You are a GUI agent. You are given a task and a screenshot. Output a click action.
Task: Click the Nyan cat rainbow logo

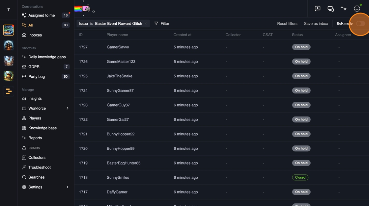82,9
